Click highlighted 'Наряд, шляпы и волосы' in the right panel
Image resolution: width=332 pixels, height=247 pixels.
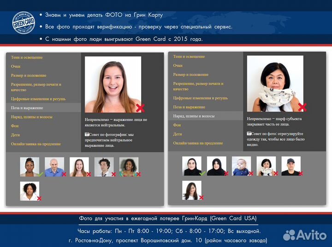(x=206, y=116)
